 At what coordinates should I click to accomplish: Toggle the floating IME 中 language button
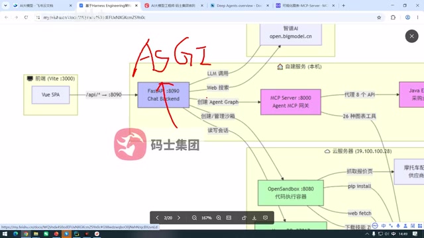(384, 226)
